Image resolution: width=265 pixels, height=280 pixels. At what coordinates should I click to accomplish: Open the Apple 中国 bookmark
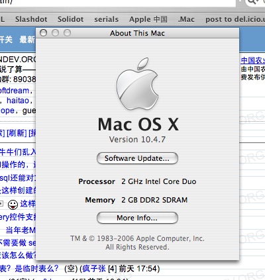pos(148,19)
